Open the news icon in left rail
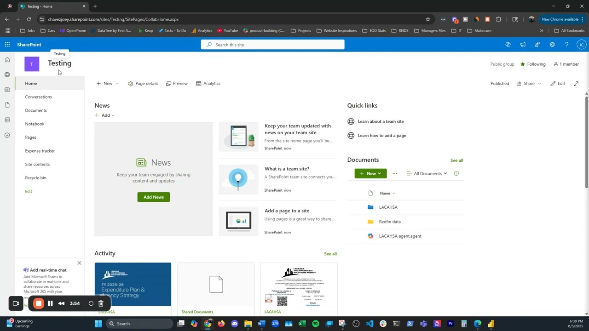The image size is (589, 331). [x=7, y=90]
